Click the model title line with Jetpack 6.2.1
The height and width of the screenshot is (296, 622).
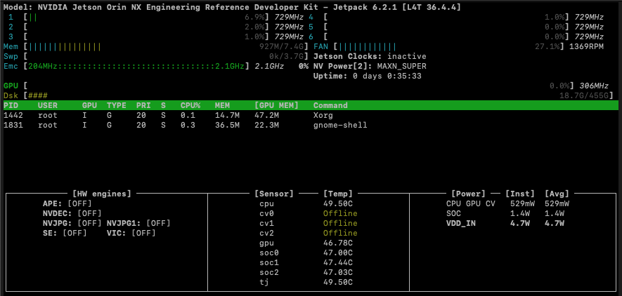click(232, 7)
